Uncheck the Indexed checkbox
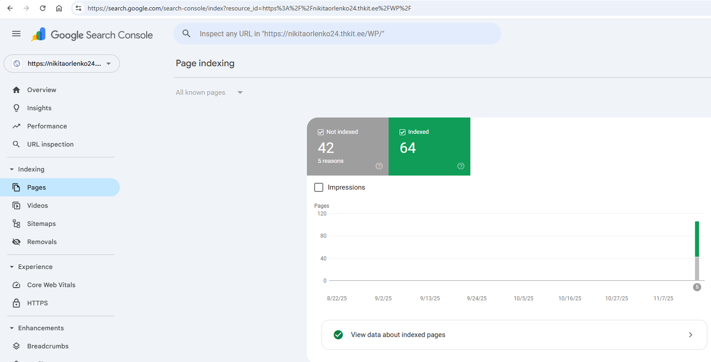 [402, 132]
